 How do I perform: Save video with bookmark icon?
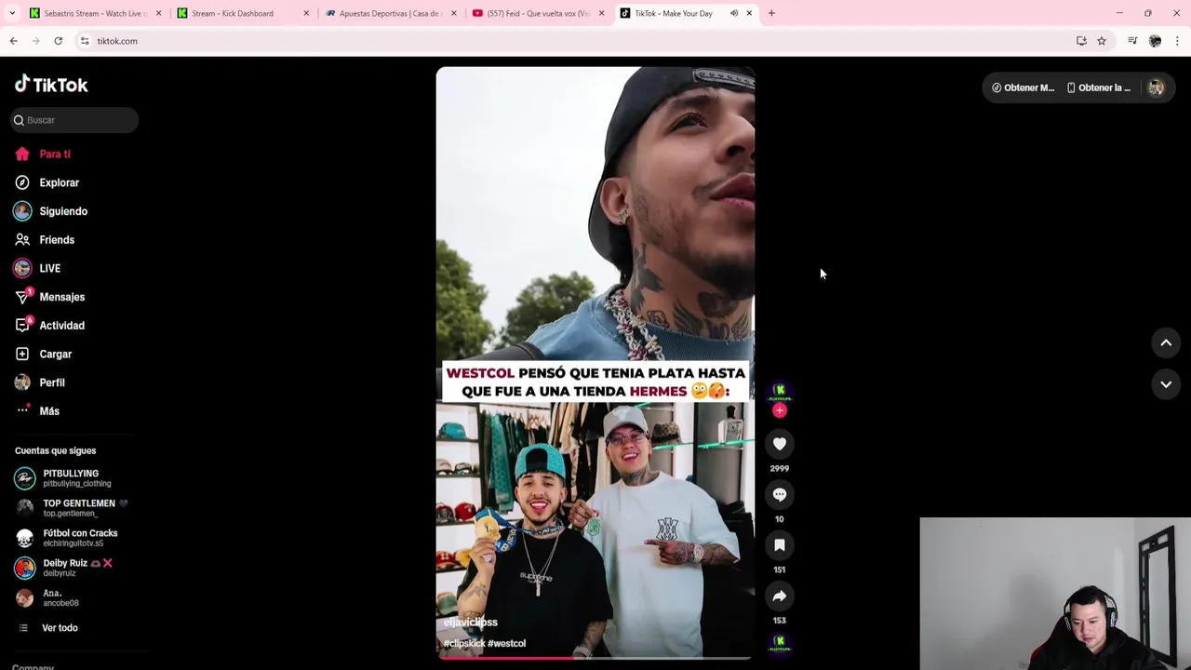[x=780, y=545]
